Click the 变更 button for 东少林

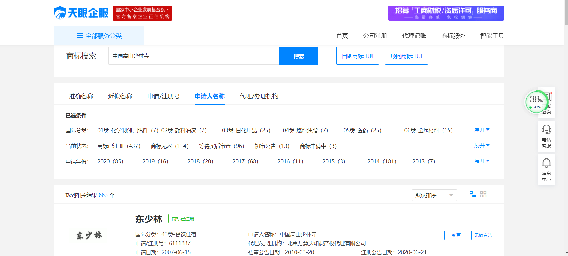pyautogui.click(x=456, y=235)
